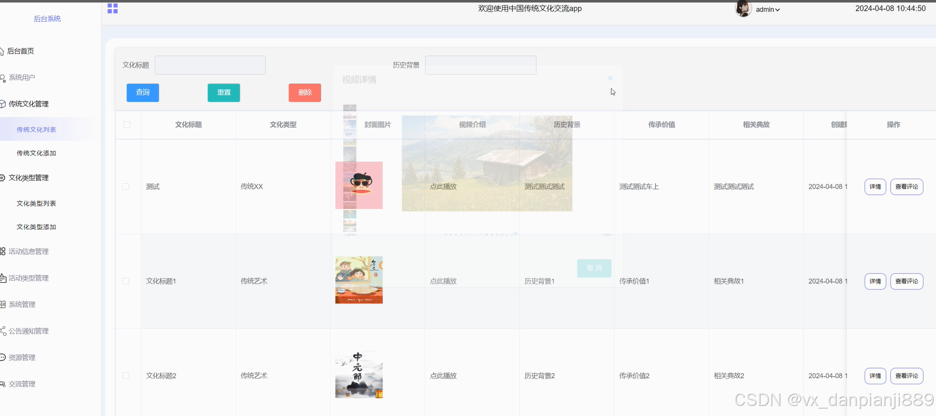Select 传统文化列表 submenu item
The height and width of the screenshot is (416, 936).
click(x=36, y=129)
